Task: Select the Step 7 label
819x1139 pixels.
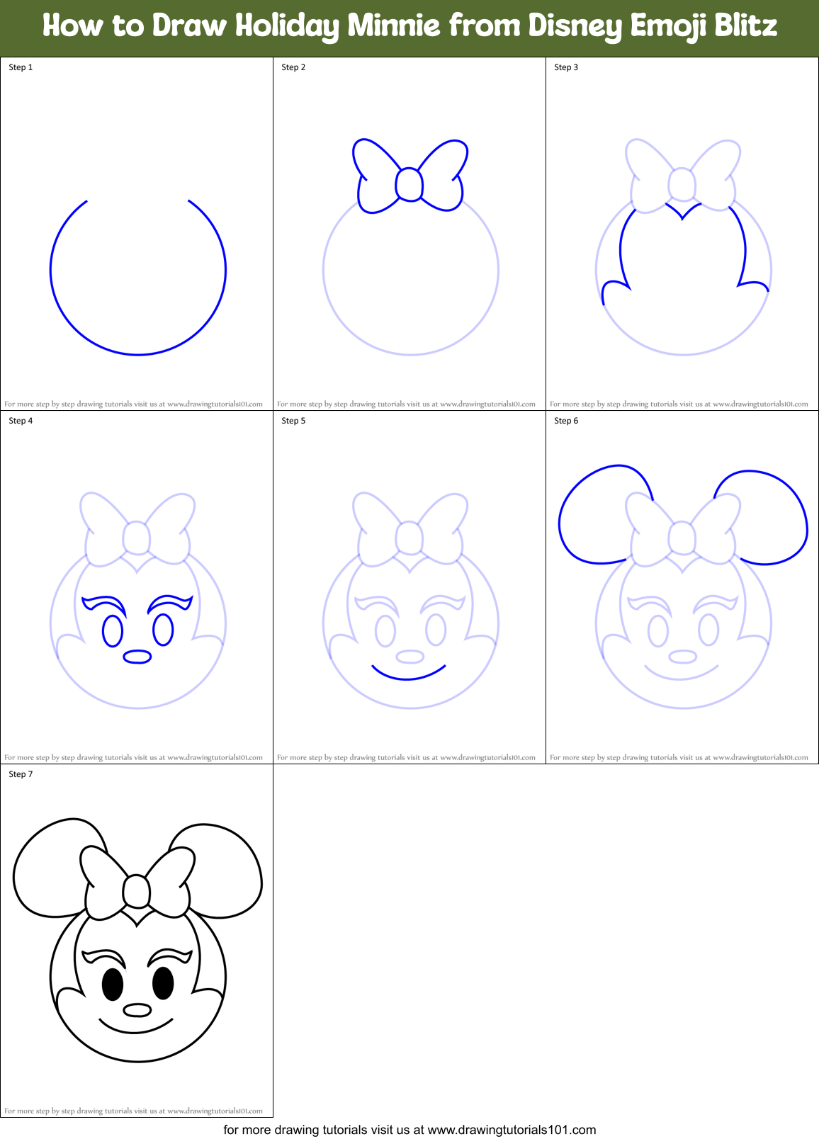Action: click(21, 774)
